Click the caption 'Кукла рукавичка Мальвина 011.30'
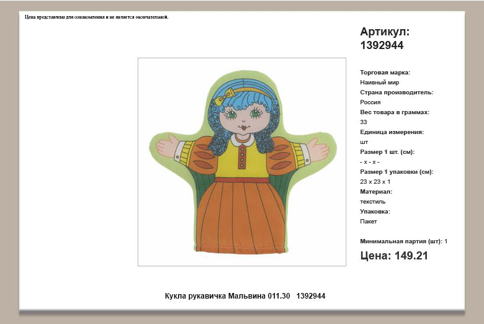 (x=227, y=296)
